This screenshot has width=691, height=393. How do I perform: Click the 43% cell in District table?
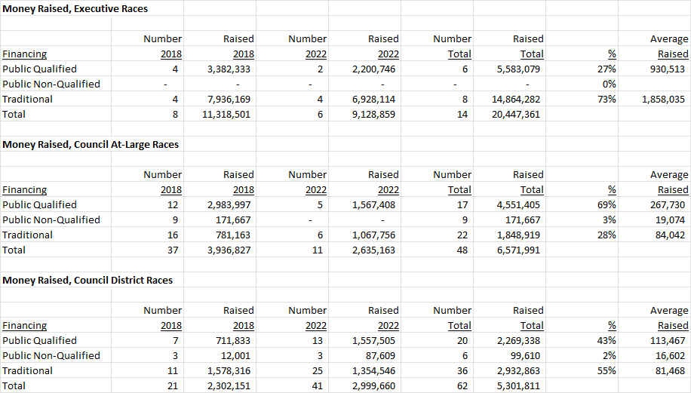coord(607,340)
